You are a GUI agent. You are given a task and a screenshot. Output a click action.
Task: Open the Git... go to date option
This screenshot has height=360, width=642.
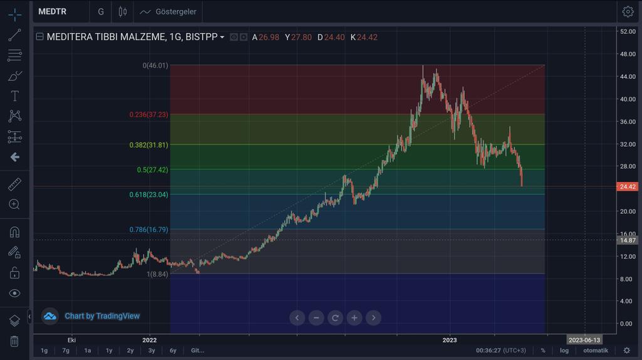coord(197,351)
